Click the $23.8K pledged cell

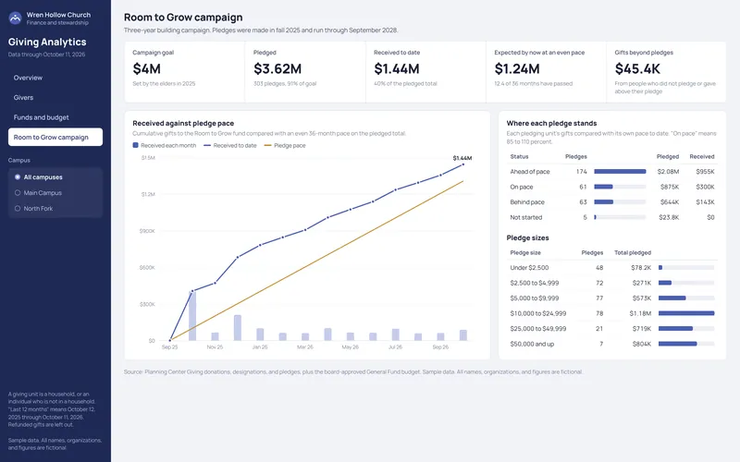tap(669, 217)
